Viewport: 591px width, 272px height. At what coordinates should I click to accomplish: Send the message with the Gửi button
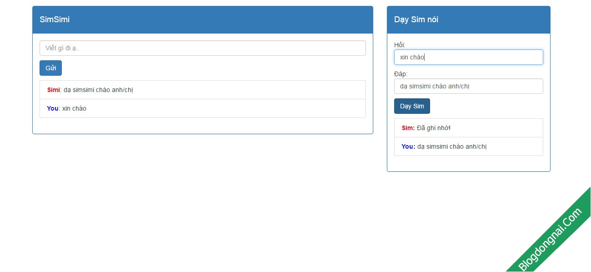[x=50, y=68]
